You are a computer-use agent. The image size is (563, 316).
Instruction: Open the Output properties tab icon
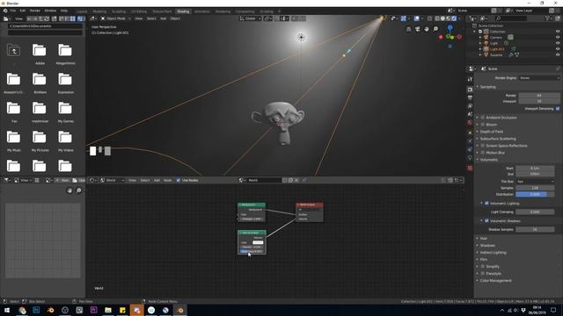coord(470,97)
